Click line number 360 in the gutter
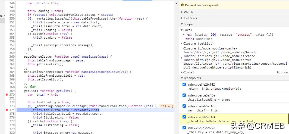289x134 pixels. (12, 57)
